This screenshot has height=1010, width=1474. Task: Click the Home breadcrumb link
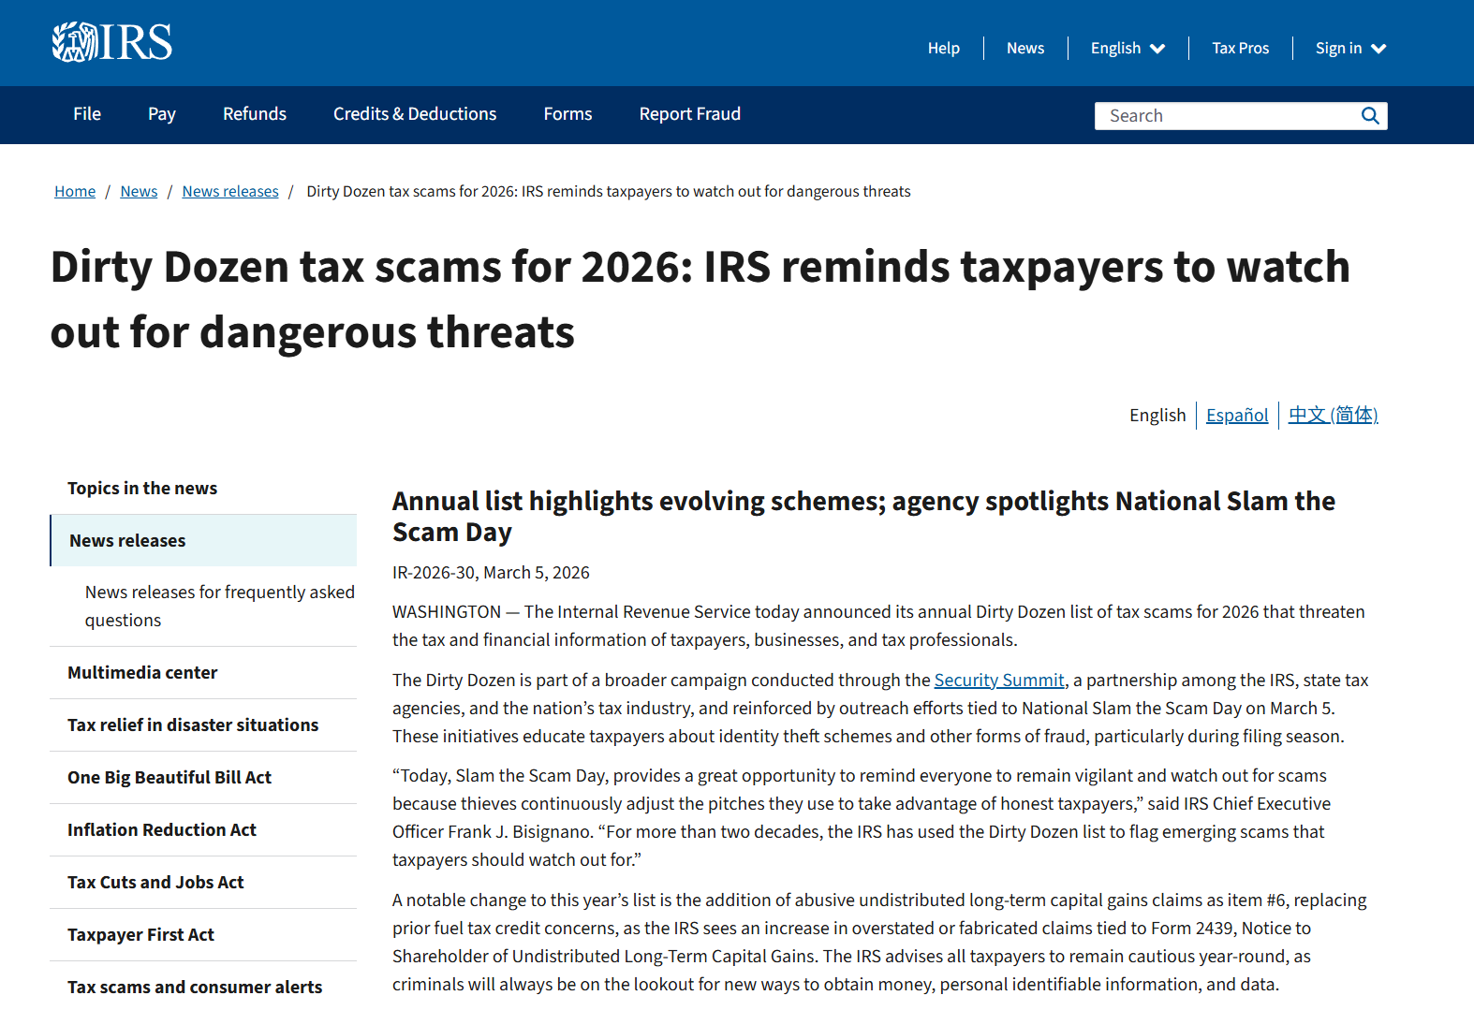(x=75, y=192)
